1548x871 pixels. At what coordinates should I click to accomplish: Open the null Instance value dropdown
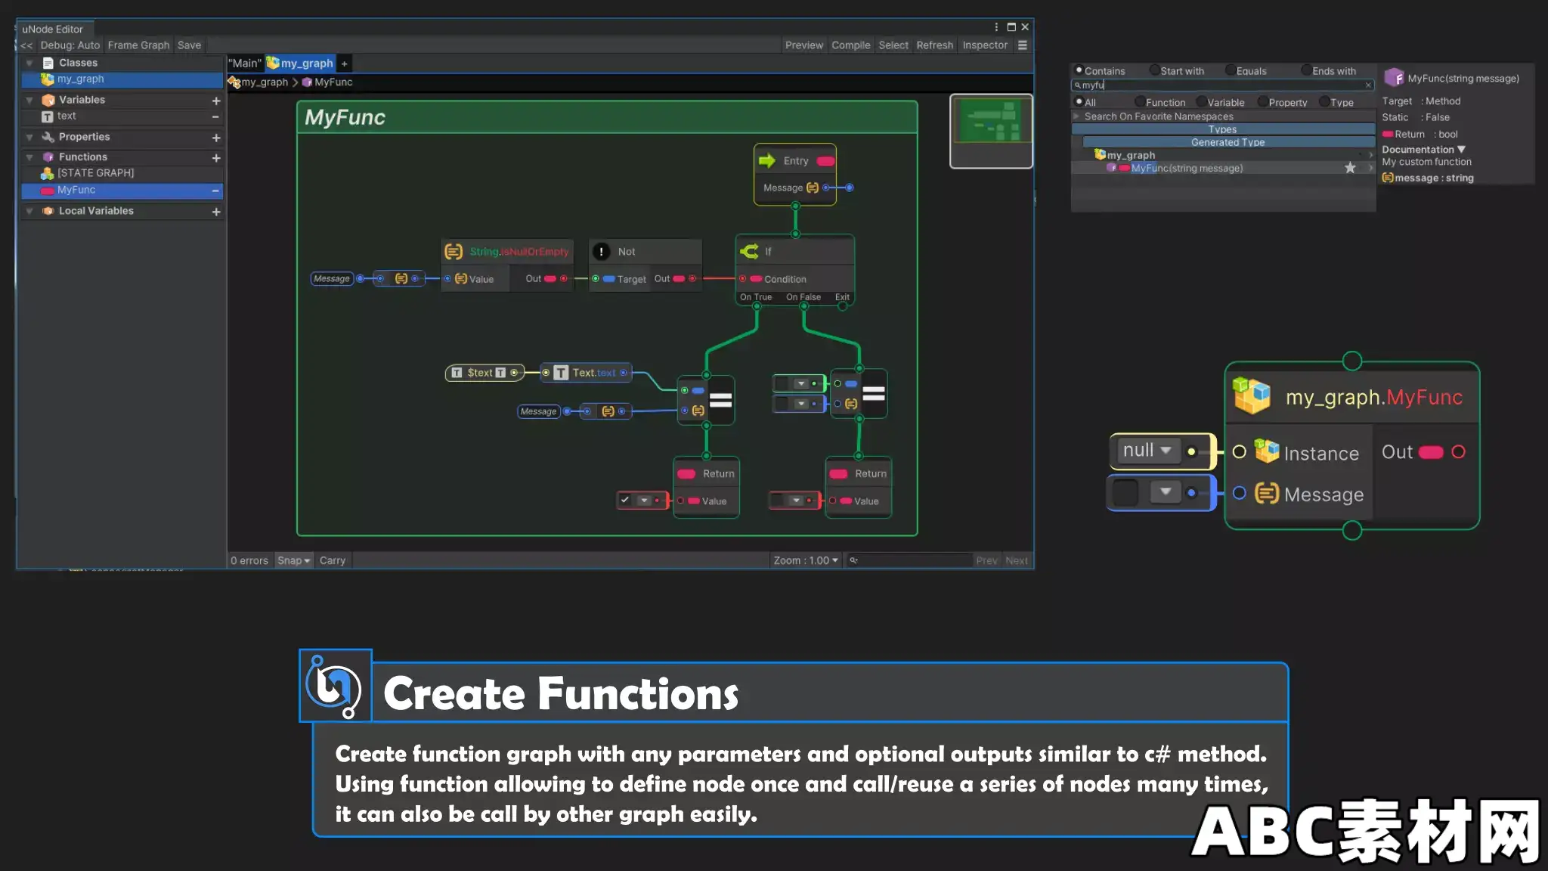click(1149, 451)
